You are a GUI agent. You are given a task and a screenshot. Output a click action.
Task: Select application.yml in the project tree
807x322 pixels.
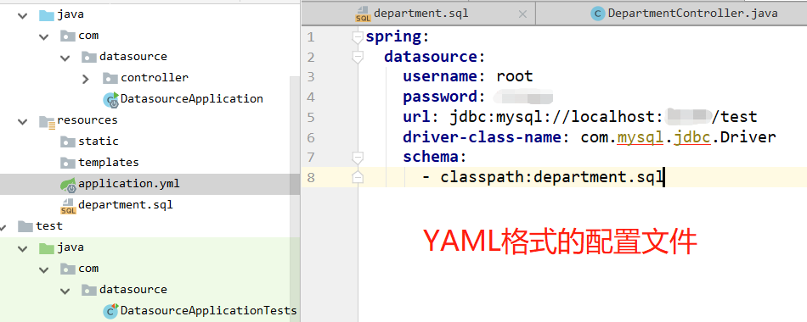click(129, 183)
